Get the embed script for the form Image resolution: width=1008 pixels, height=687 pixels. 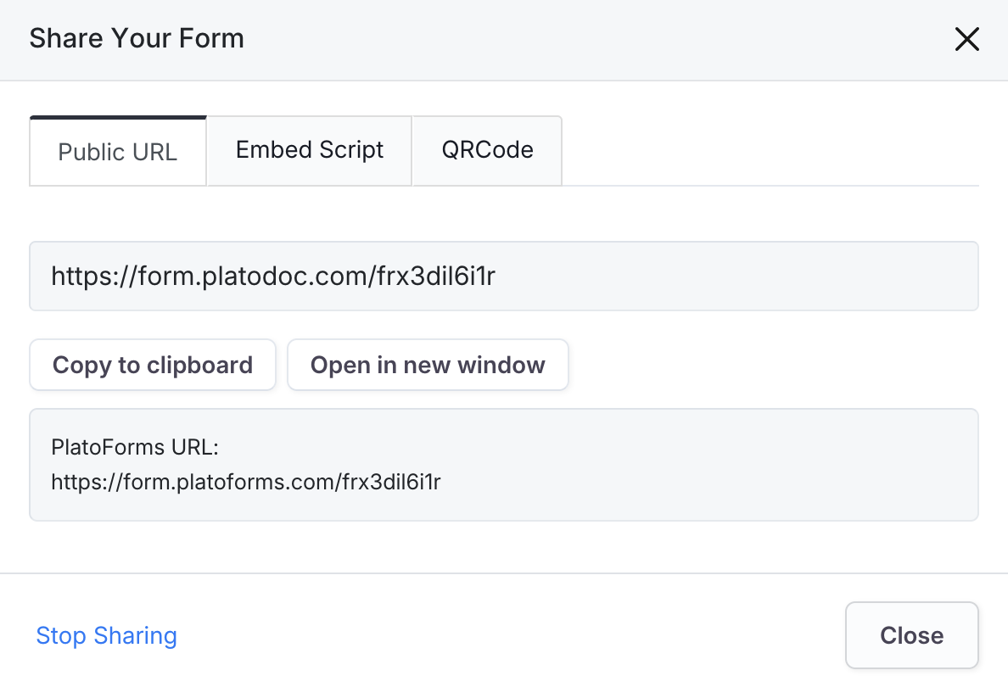click(310, 150)
